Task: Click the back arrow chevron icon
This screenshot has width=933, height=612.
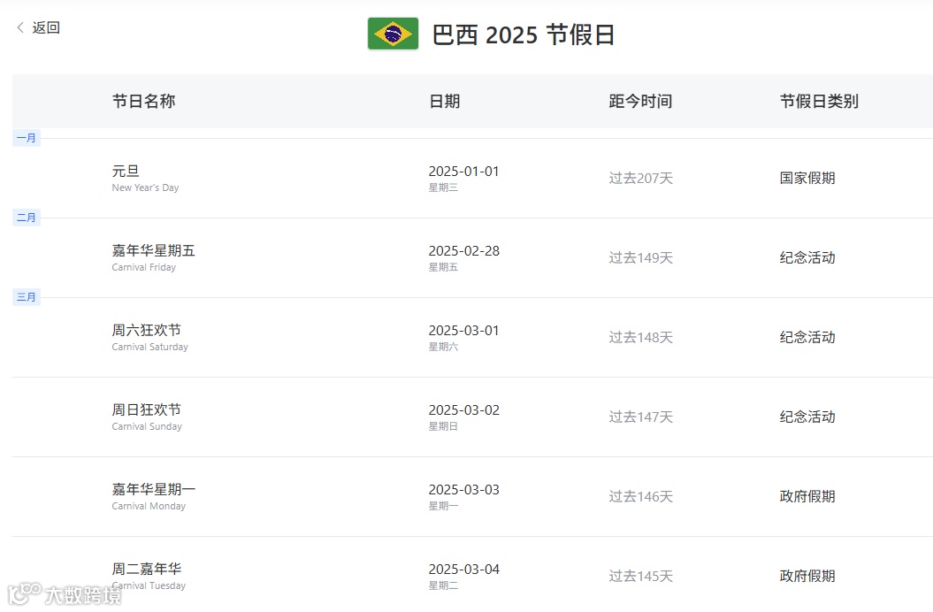Action: (20, 27)
